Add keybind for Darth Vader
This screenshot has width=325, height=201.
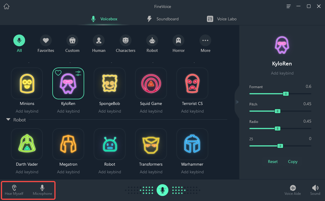27,172
